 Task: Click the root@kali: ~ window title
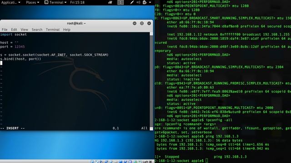click(x=76, y=23)
